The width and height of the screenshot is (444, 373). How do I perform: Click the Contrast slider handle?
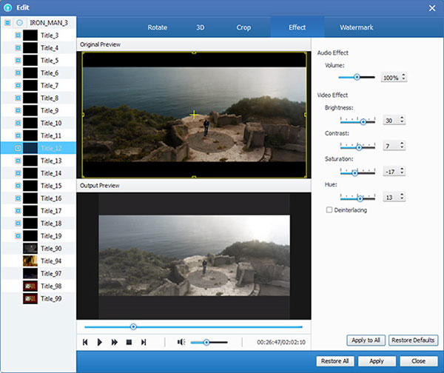[x=359, y=147]
